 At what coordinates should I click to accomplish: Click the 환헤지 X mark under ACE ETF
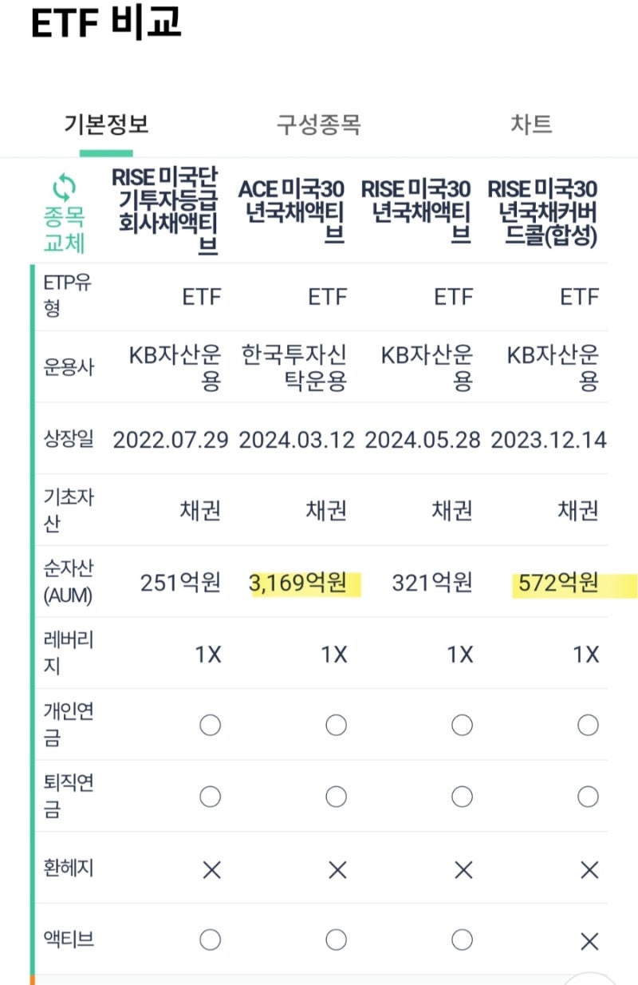pos(335,868)
